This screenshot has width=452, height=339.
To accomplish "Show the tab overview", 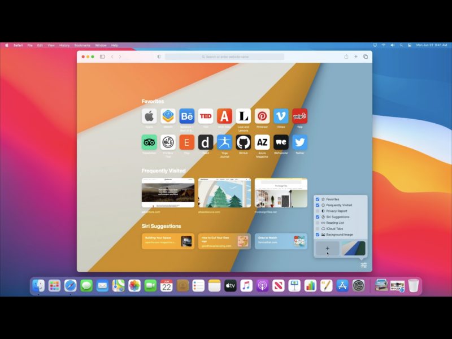I will 366,57.
